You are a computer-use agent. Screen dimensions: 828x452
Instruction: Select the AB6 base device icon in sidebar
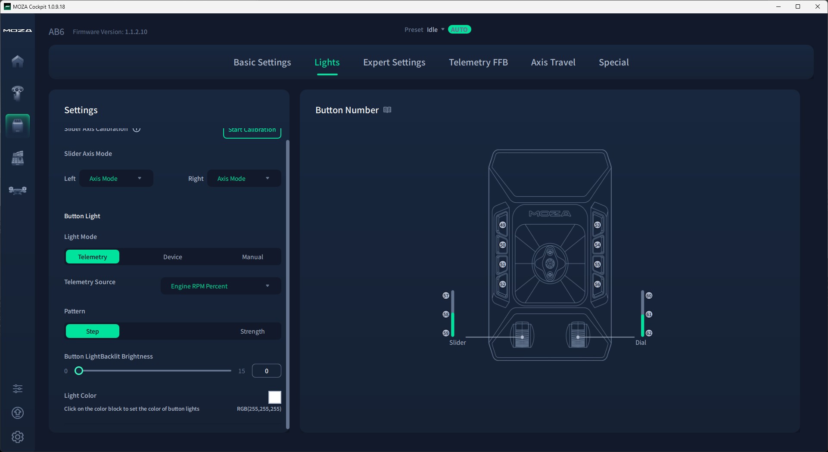click(18, 126)
